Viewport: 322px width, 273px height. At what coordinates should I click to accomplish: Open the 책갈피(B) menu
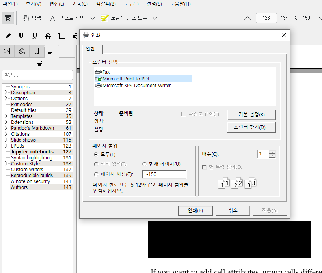tap(106, 4)
